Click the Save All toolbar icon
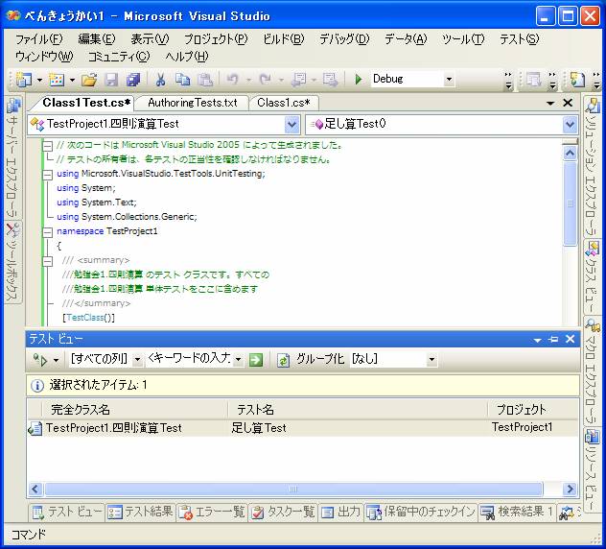The width and height of the screenshot is (606, 549). pos(132,80)
